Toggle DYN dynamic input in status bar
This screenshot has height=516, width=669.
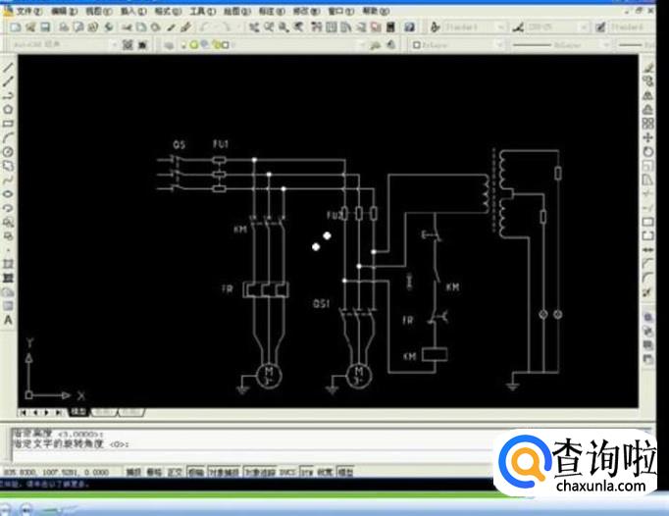tap(307, 472)
